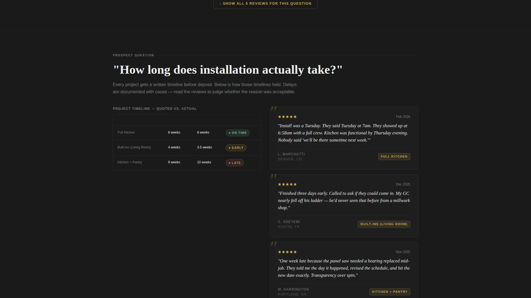Click the Denver, CO location text
The image size is (531, 298).
click(x=290, y=159)
